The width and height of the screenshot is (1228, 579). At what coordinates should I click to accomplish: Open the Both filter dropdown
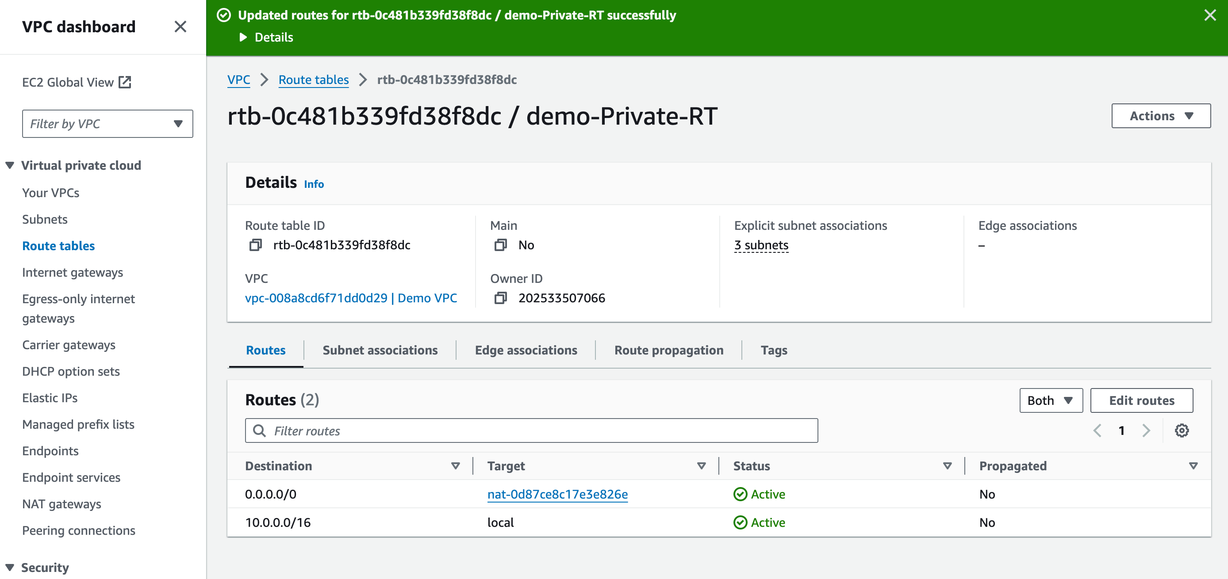(1051, 400)
